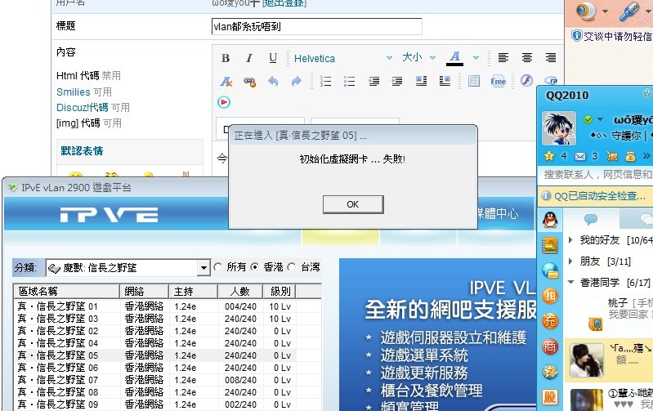Open the 拍 icon in QQ sidebar
This screenshot has width=653, height=411.
(550, 296)
